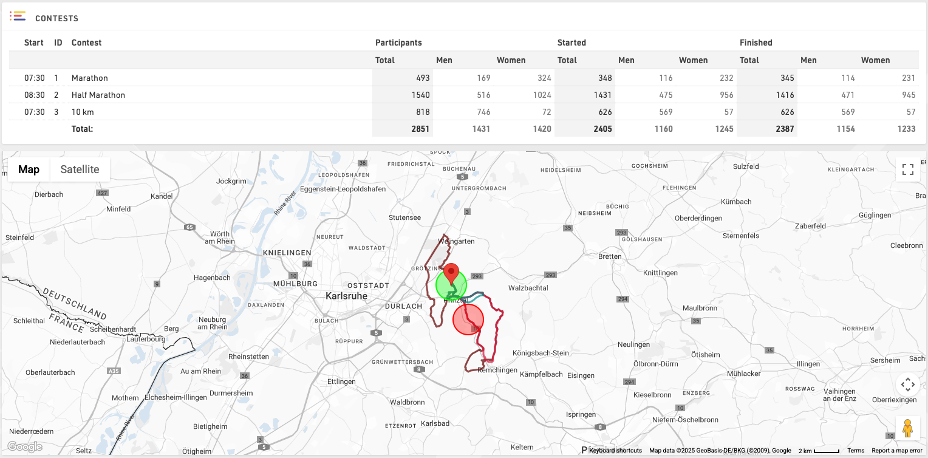Open Keyboard shortcuts for map
This screenshot has width=928, height=458.
[x=615, y=451]
